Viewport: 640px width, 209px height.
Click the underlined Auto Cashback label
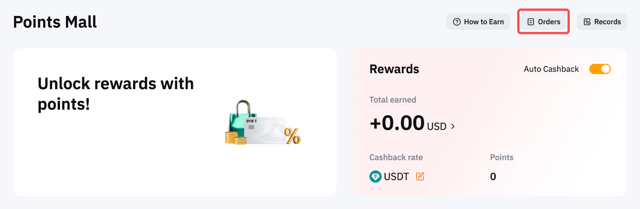(551, 69)
